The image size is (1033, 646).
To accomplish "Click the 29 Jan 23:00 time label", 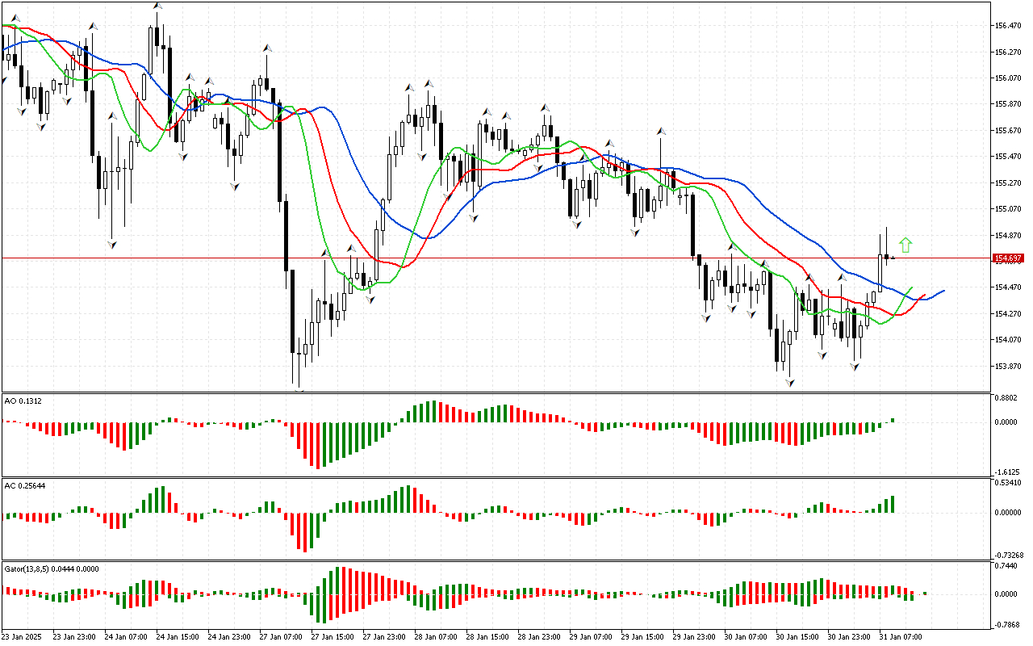I will point(695,636).
